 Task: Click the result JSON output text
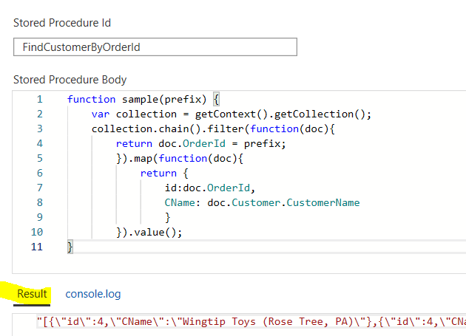pos(251,321)
